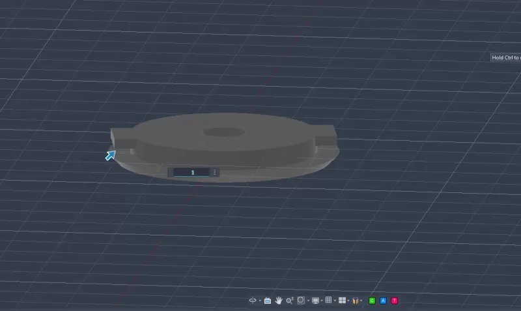Click the blue A button
521x311 pixels.
point(383,301)
